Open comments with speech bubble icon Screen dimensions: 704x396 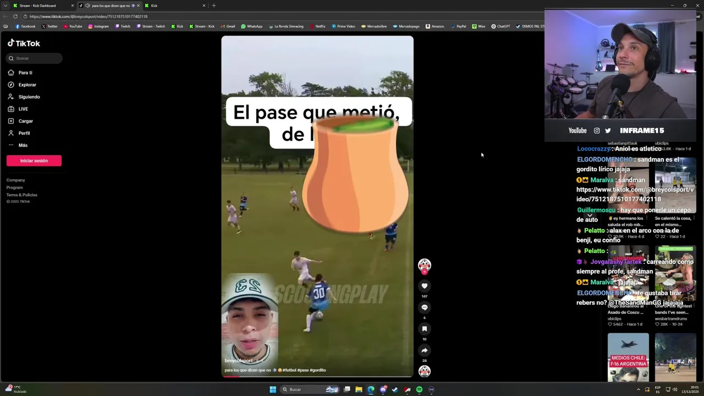[424, 307]
